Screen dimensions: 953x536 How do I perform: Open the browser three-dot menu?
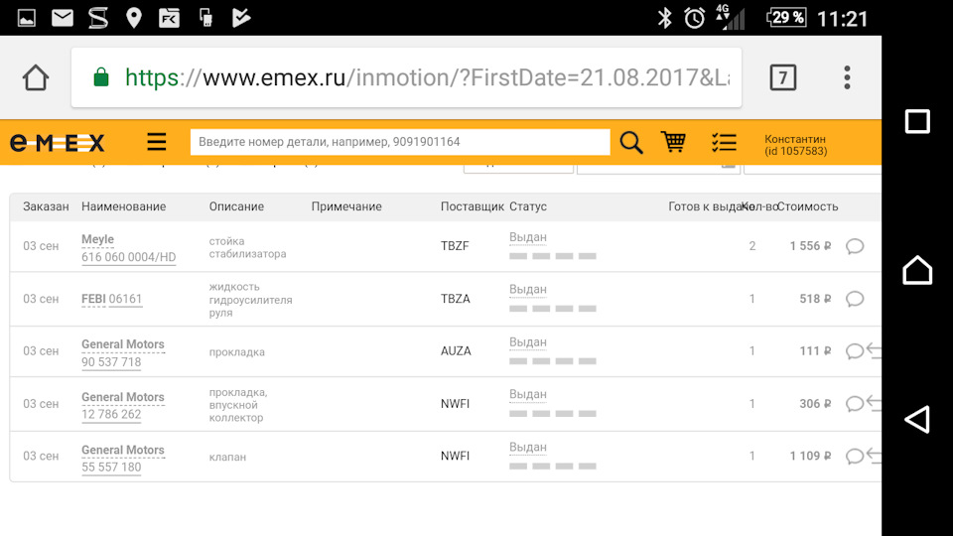click(x=847, y=77)
